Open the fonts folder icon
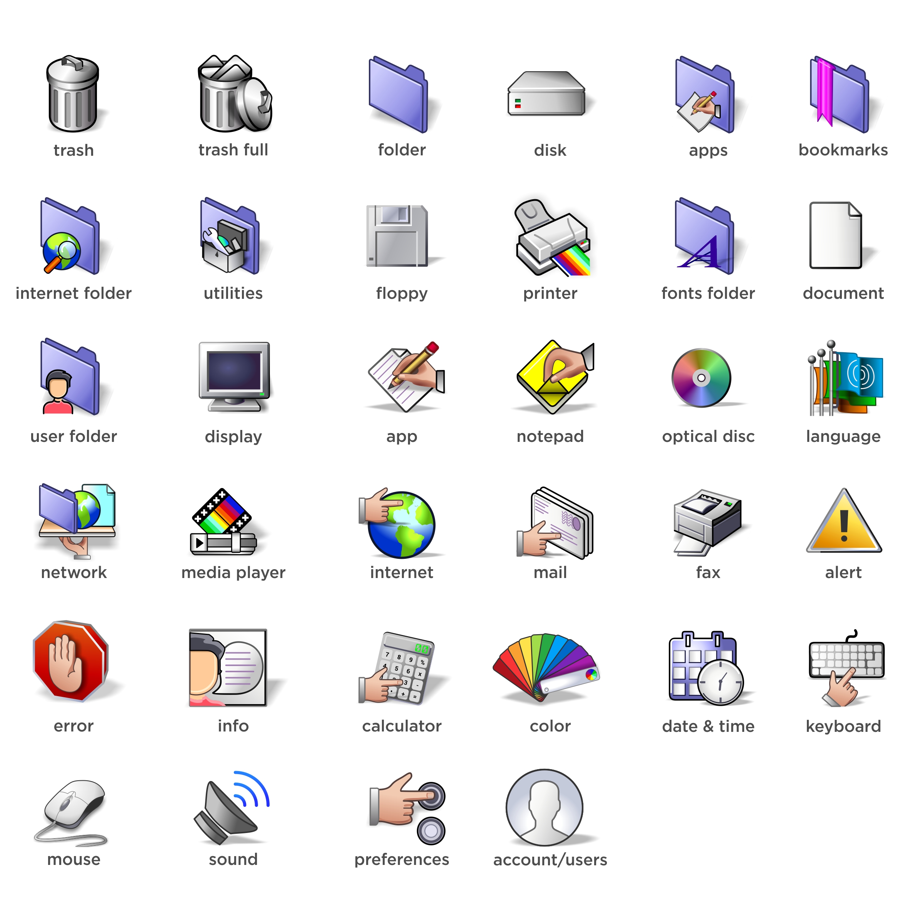 click(x=706, y=237)
